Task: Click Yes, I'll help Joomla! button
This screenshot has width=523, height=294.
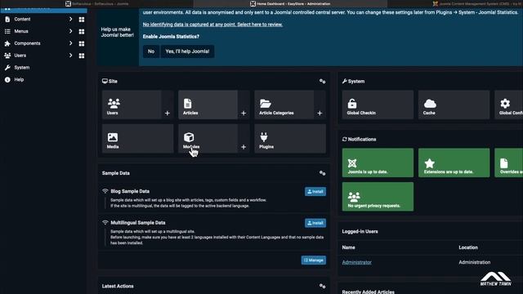Action: click(187, 51)
